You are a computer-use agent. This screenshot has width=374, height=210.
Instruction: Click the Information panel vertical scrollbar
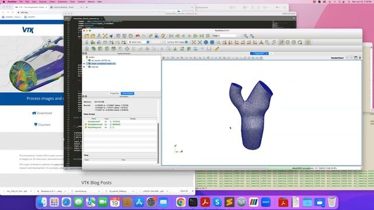(158, 143)
